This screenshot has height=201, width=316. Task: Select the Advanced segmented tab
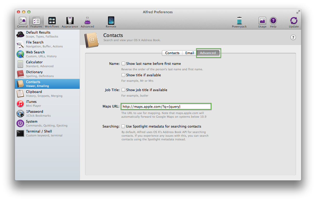point(208,53)
